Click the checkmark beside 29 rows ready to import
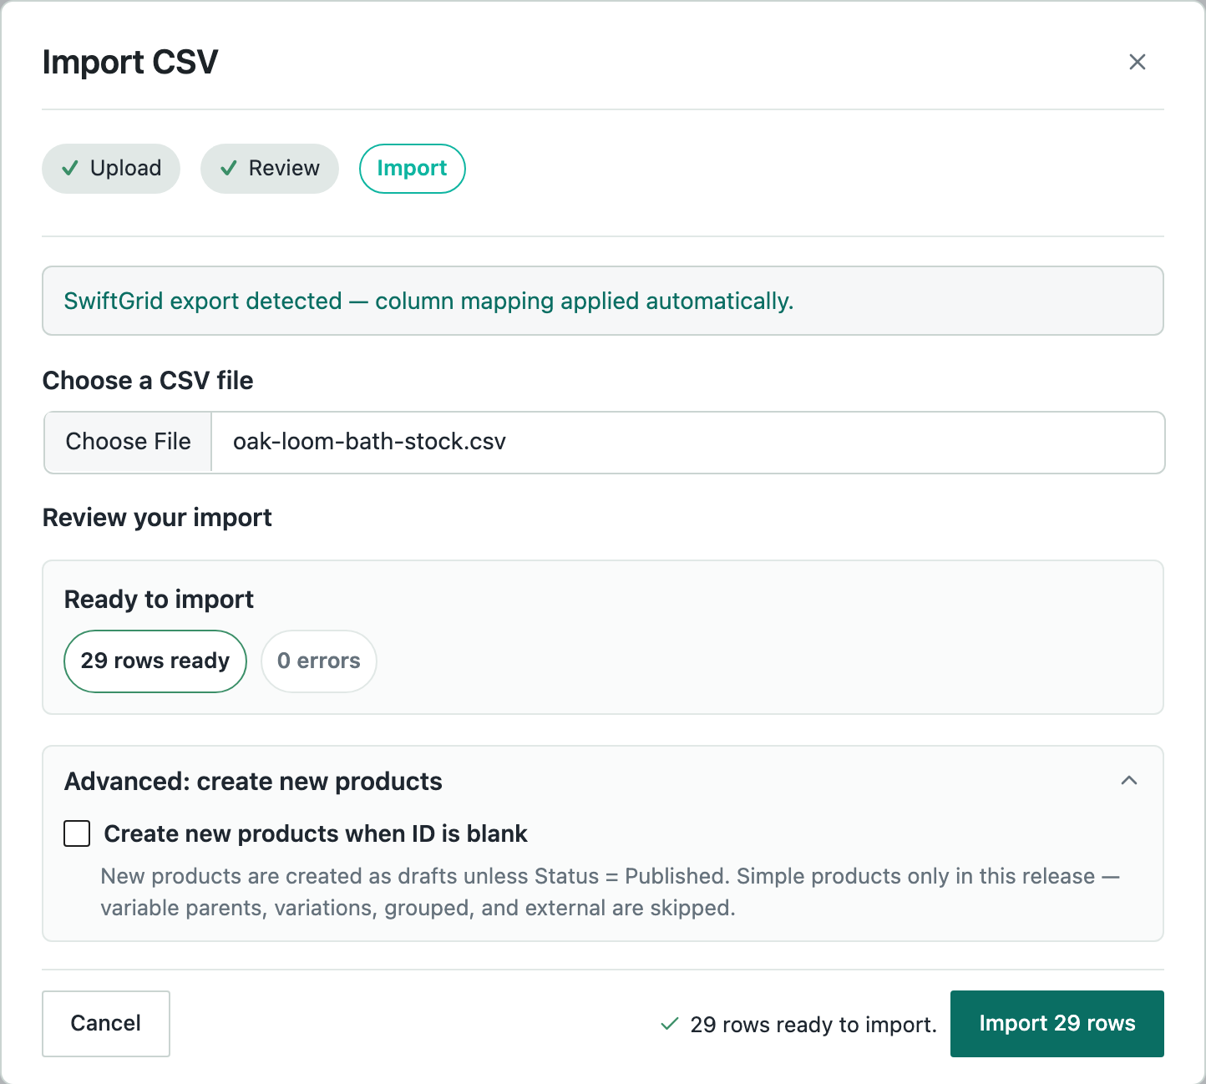Screen dimensions: 1206x1084 tap(669, 1024)
